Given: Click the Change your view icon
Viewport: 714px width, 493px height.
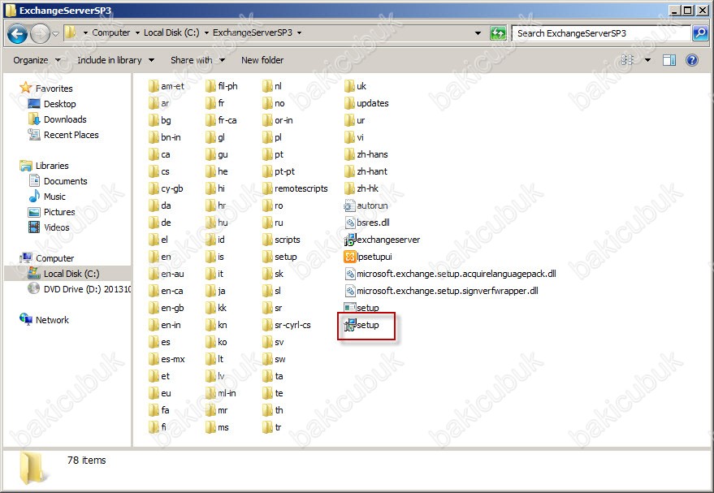Looking at the screenshot, I should tap(627, 60).
